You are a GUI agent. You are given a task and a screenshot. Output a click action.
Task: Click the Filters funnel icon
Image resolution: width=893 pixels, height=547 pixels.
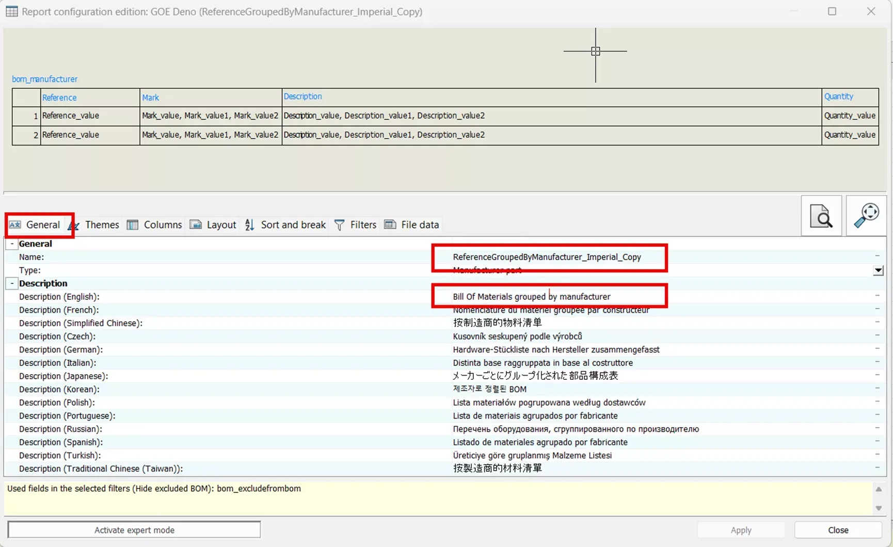339,224
